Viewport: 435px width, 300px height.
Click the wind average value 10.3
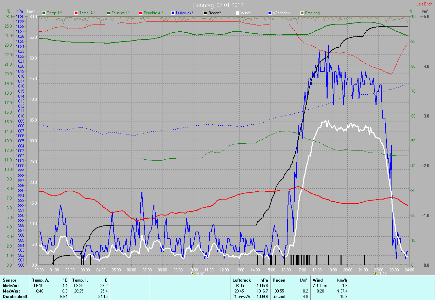tap(344, 296)
